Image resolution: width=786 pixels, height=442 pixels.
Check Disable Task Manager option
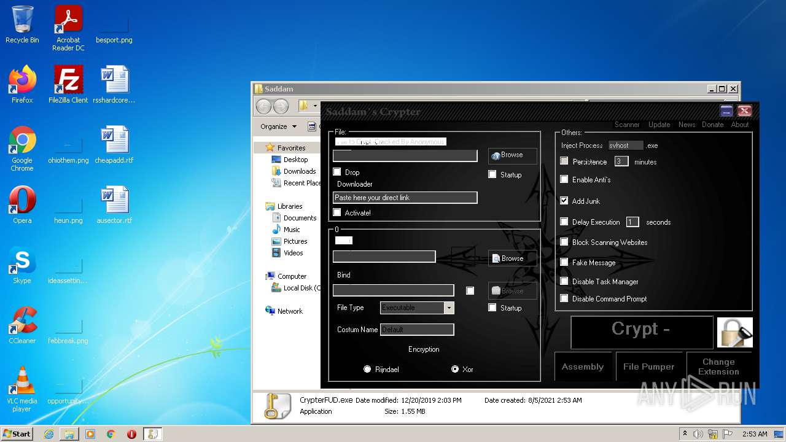(564, 281)
